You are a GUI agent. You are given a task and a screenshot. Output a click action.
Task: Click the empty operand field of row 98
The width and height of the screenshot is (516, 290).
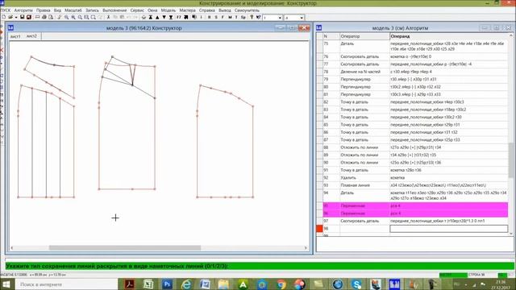449,229
